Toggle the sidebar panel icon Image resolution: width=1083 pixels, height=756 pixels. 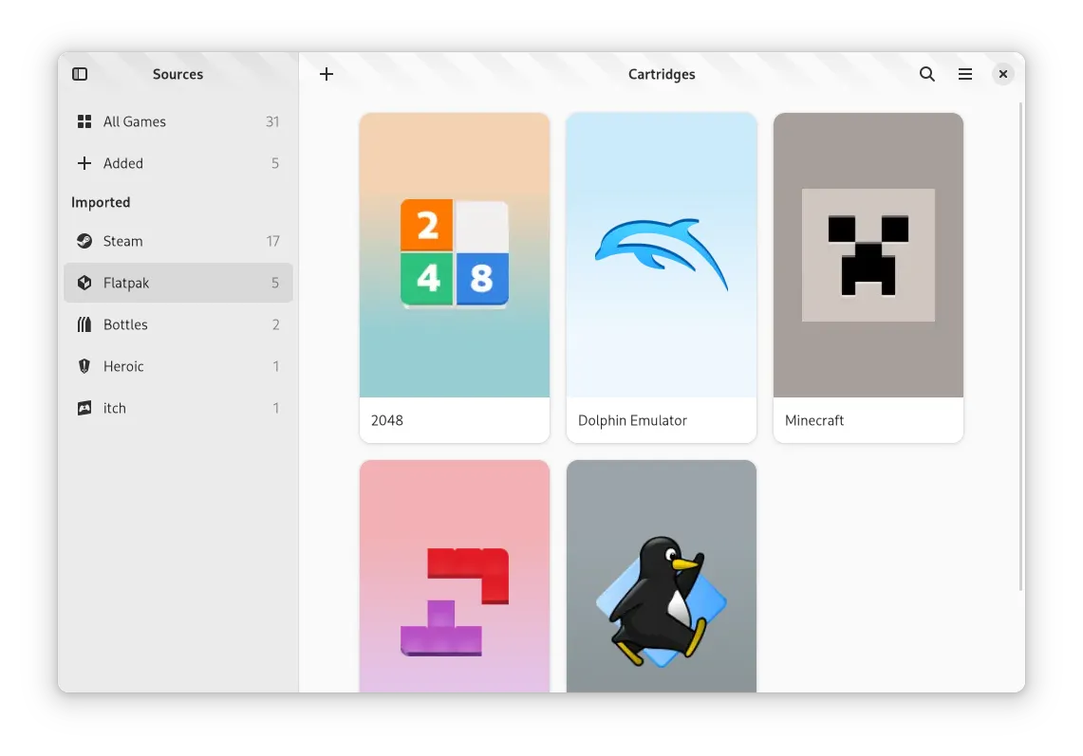(80, 74)
